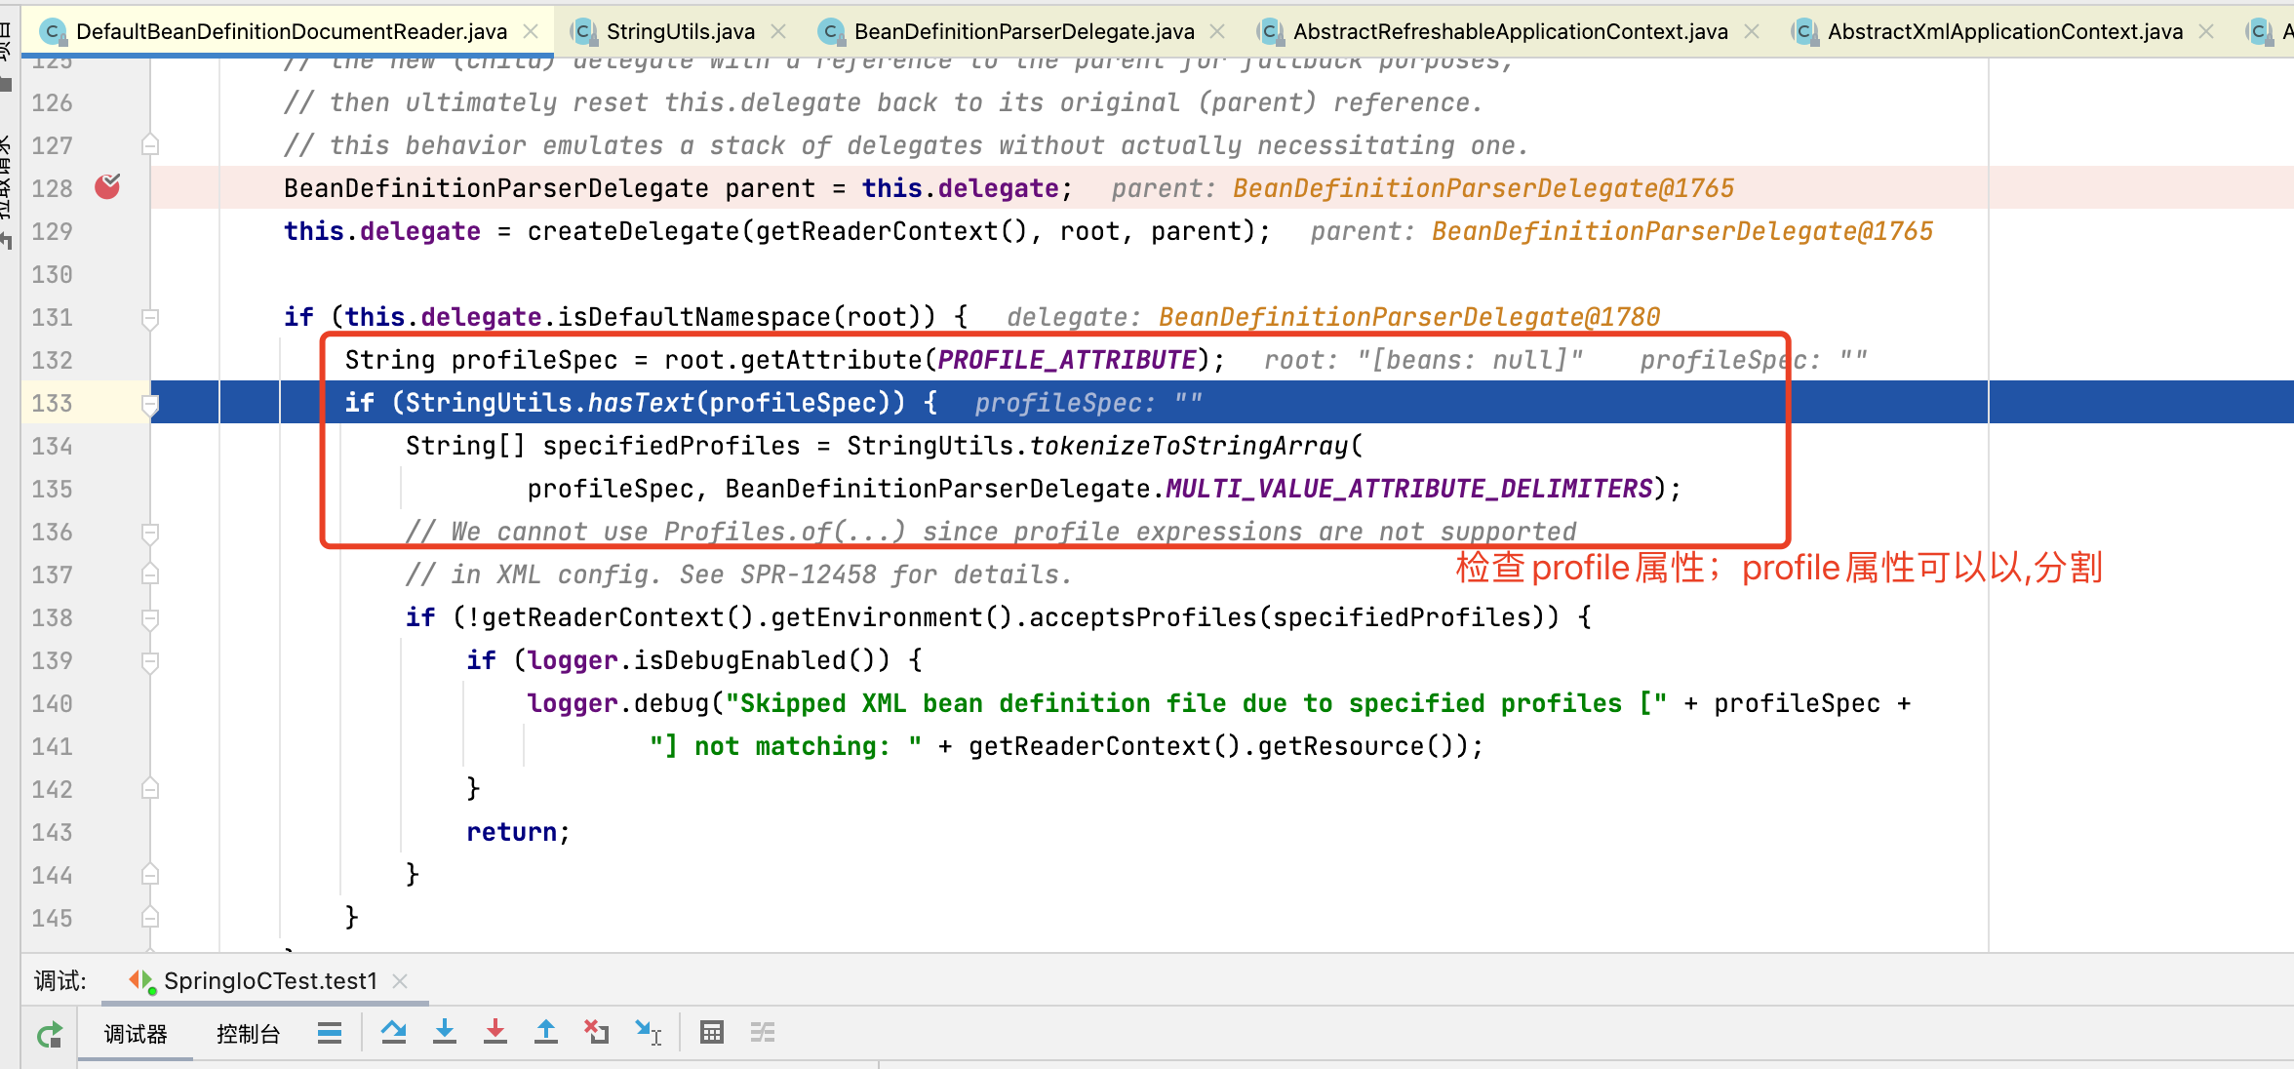Click the createDelegate call on line 129
The height and width of the screenshot is (1069, 2294).
[x=633, y=231]
